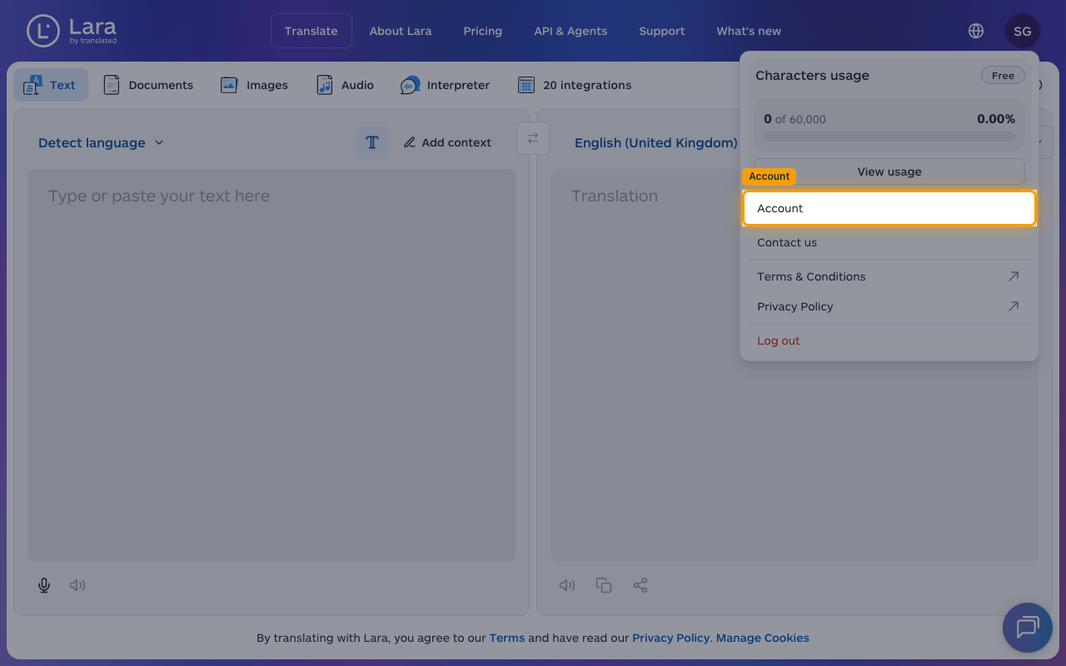Listen to the source text with the speaker icon
This screenshot has height=666, width=1066.
(77, 585)
